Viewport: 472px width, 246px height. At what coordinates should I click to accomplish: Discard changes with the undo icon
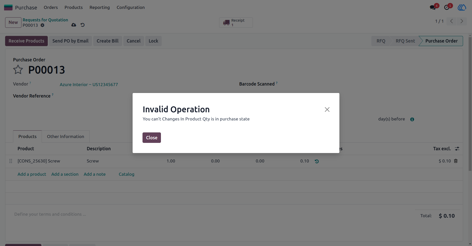pyautogui.click(x=82, y=25)
